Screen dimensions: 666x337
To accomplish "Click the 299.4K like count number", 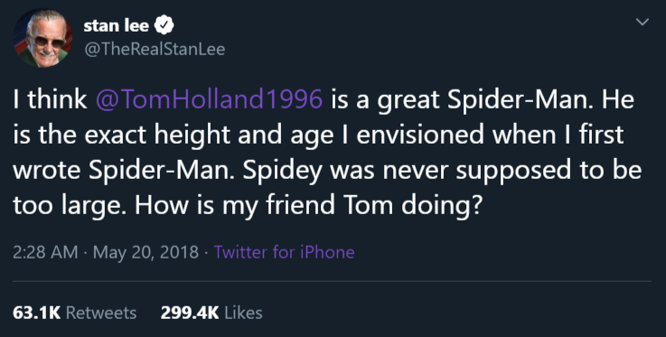I will (x=190, y=313).
